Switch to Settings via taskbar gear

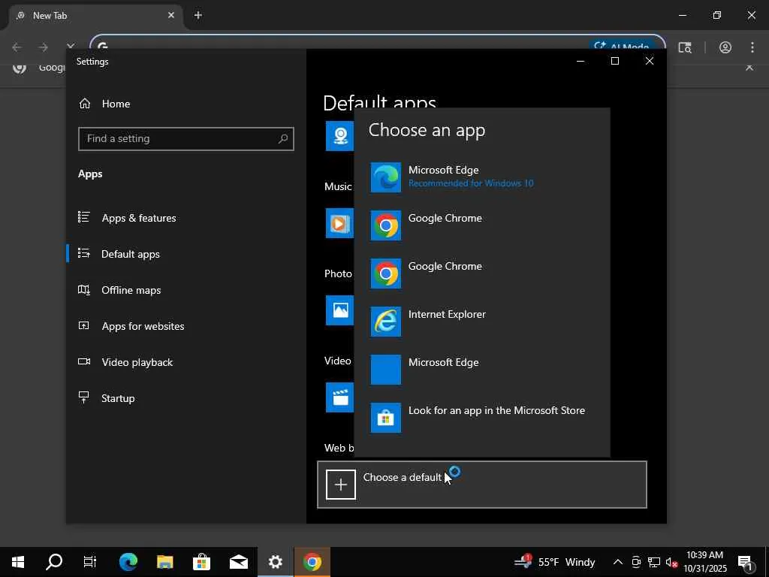[x=275, y=562]
